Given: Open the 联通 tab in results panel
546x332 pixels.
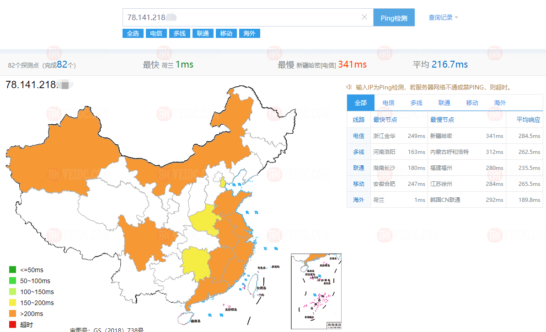Looking at the screenshot, I should click(x=444, y=103).
